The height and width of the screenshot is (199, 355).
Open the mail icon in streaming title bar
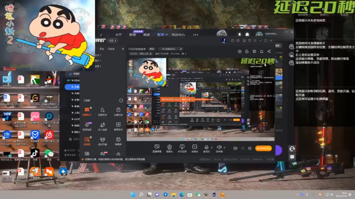coord(233,41)
